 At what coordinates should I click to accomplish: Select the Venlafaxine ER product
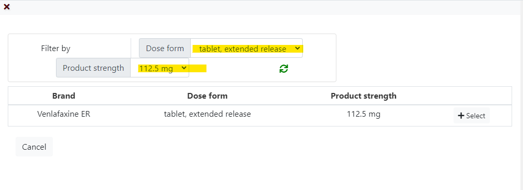(x=471, y=116)
